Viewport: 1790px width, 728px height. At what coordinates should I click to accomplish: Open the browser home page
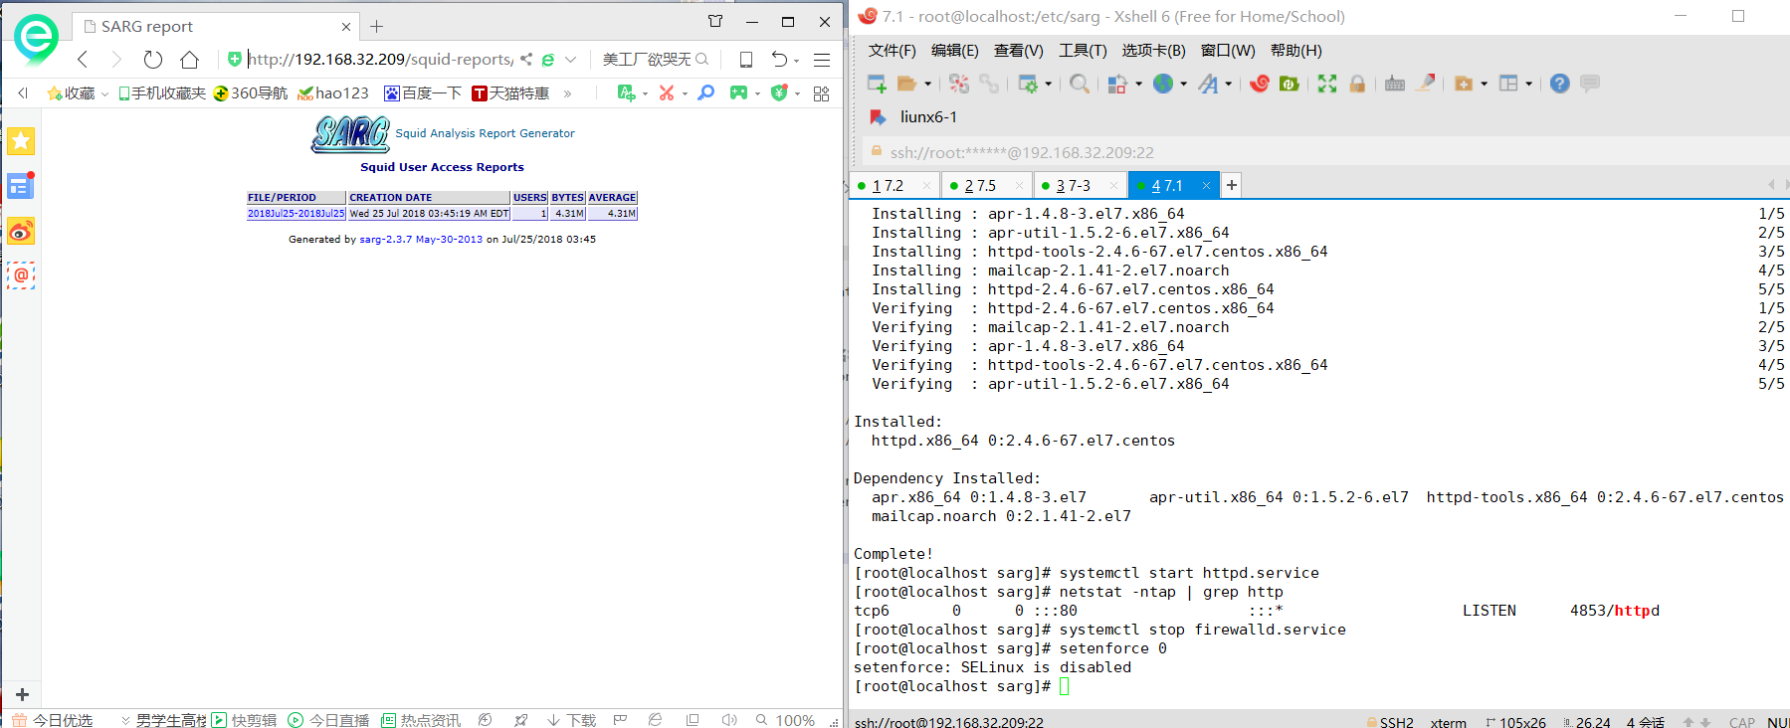(x=189, y=60)
